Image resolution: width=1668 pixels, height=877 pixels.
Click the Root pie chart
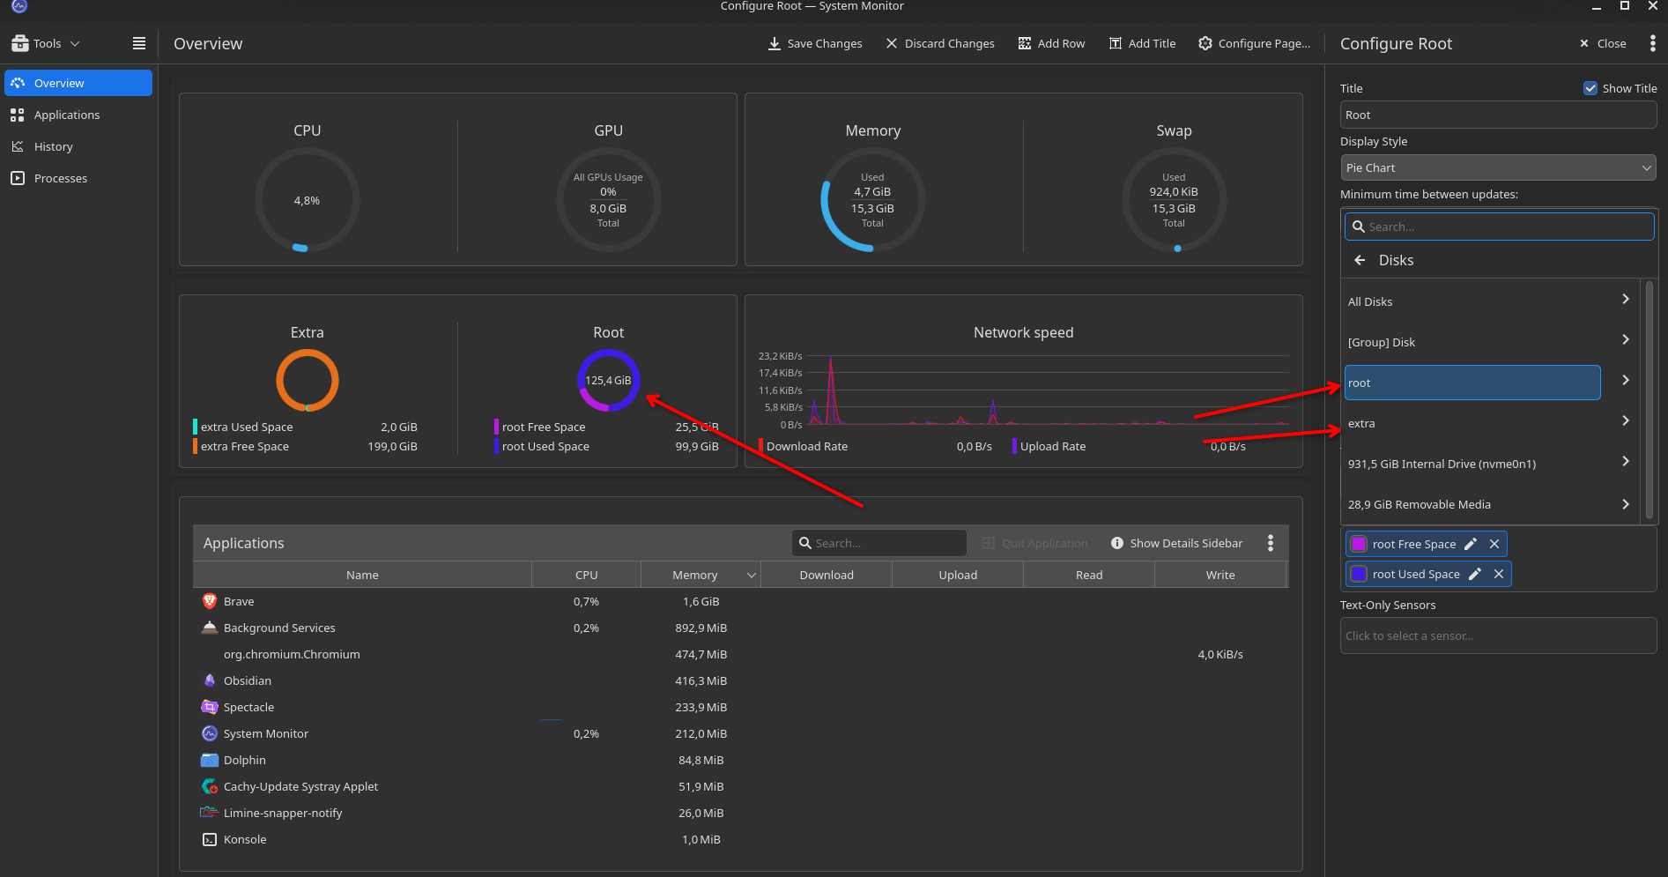point(608,380)
